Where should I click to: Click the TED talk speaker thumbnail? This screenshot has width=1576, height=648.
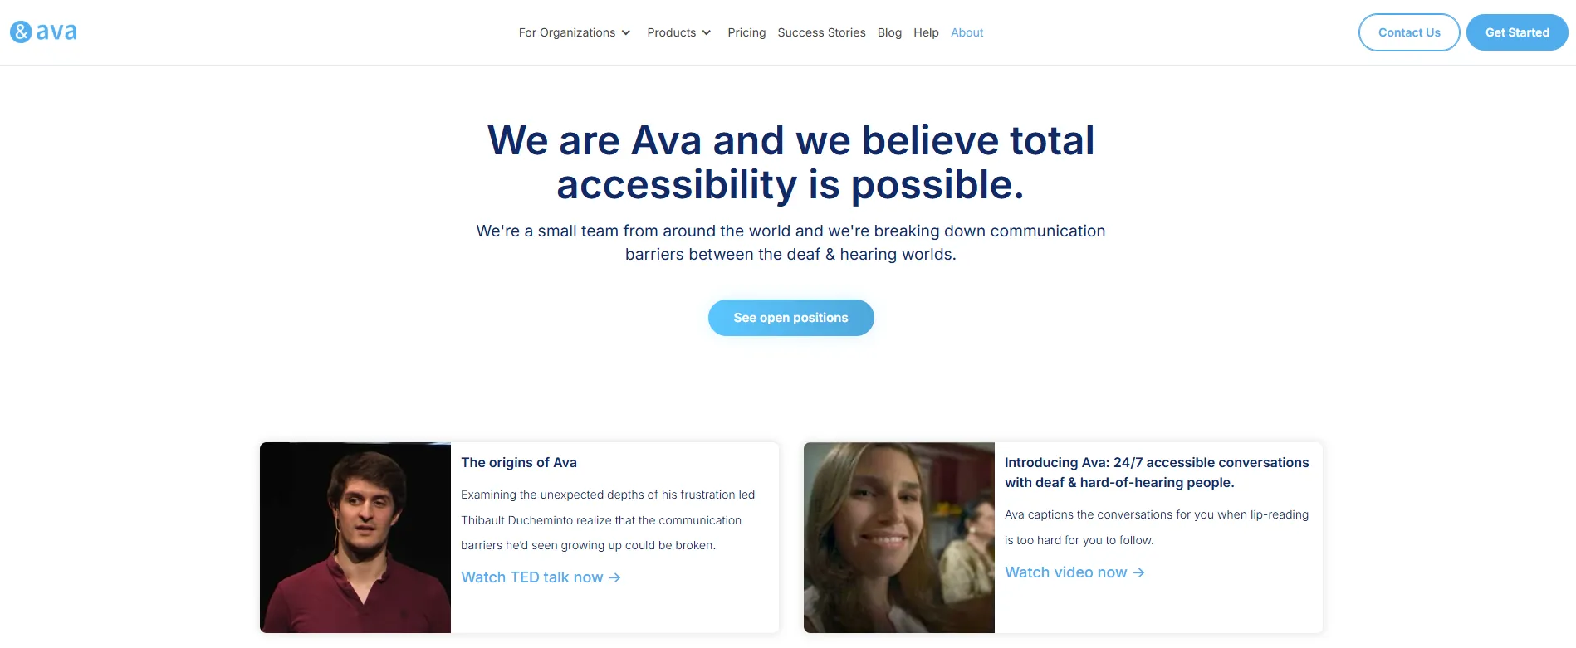[355, 538]
